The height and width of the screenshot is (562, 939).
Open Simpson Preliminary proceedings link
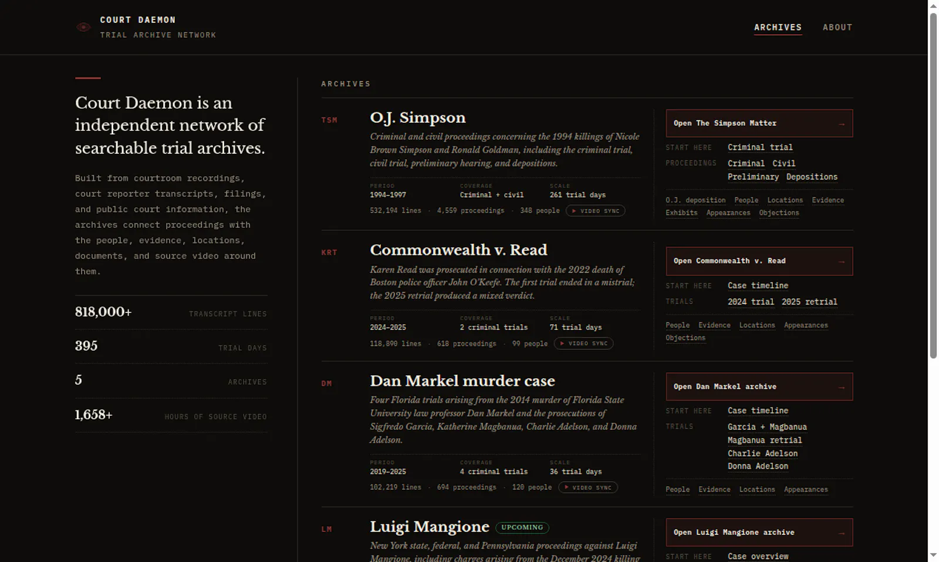point(753,177)
